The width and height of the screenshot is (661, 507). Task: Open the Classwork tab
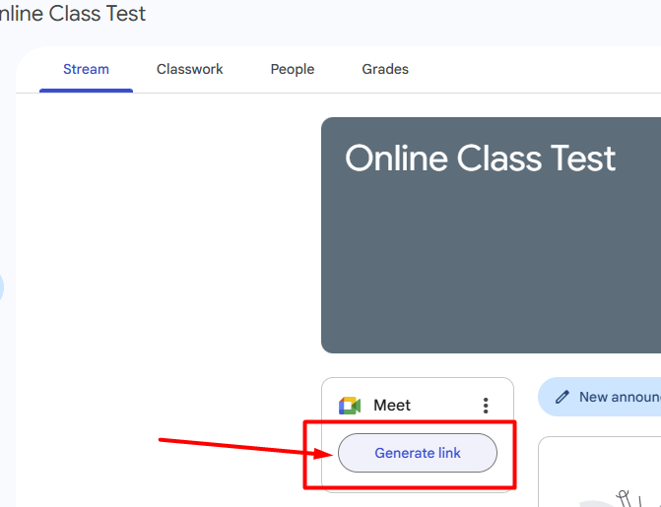pos(189,69)
